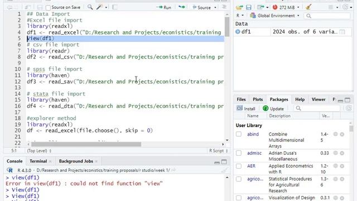The width and height of the screenshot is (357, 201).
Task: Click the Run button in editor toolbar
Action: pyautogui.click(x=163, y=7)
